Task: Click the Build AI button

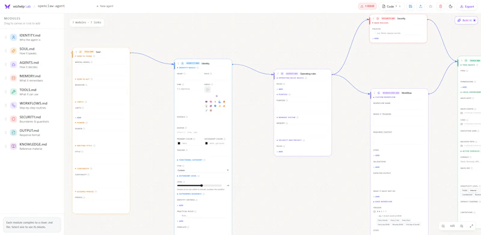Action: tap(466, 20)
